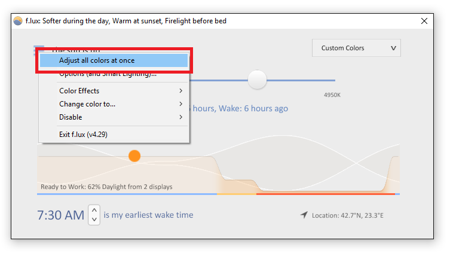Click the chevron next to 'Change color to...'
This screenshot has height=259, width=450.
tap(181, 104)
